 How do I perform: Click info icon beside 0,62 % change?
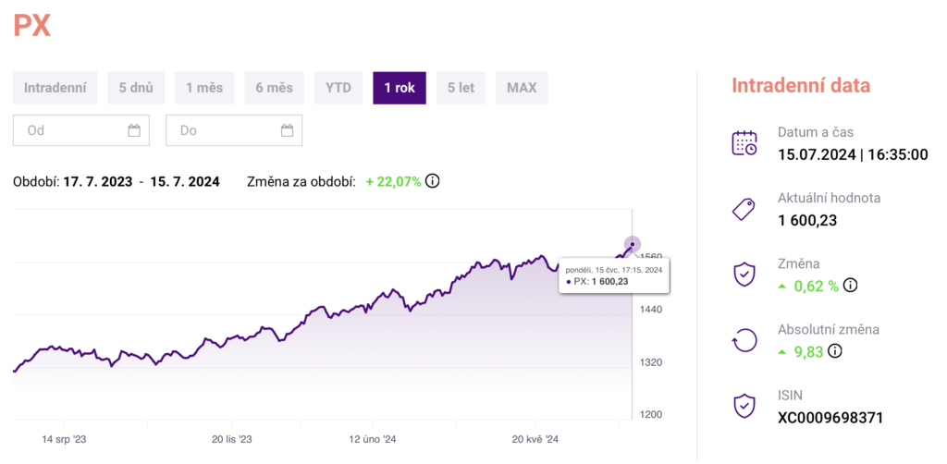850,286
